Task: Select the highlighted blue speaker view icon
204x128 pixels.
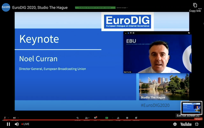Action: (x=128, y=33)
